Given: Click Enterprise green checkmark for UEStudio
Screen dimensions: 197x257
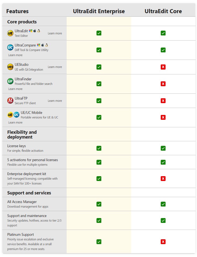Looking at the screenshot, I should (x=99, y=67).
